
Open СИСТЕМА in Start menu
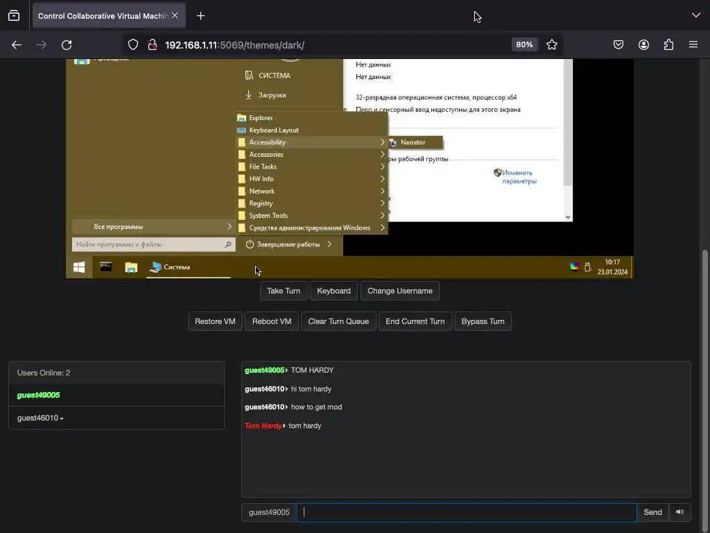point(268,76)
